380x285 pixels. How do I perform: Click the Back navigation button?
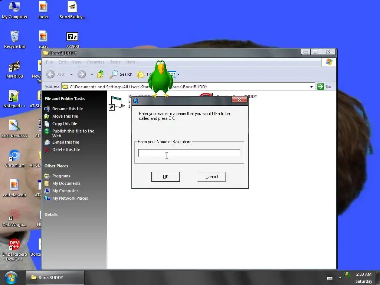[56, 74]
